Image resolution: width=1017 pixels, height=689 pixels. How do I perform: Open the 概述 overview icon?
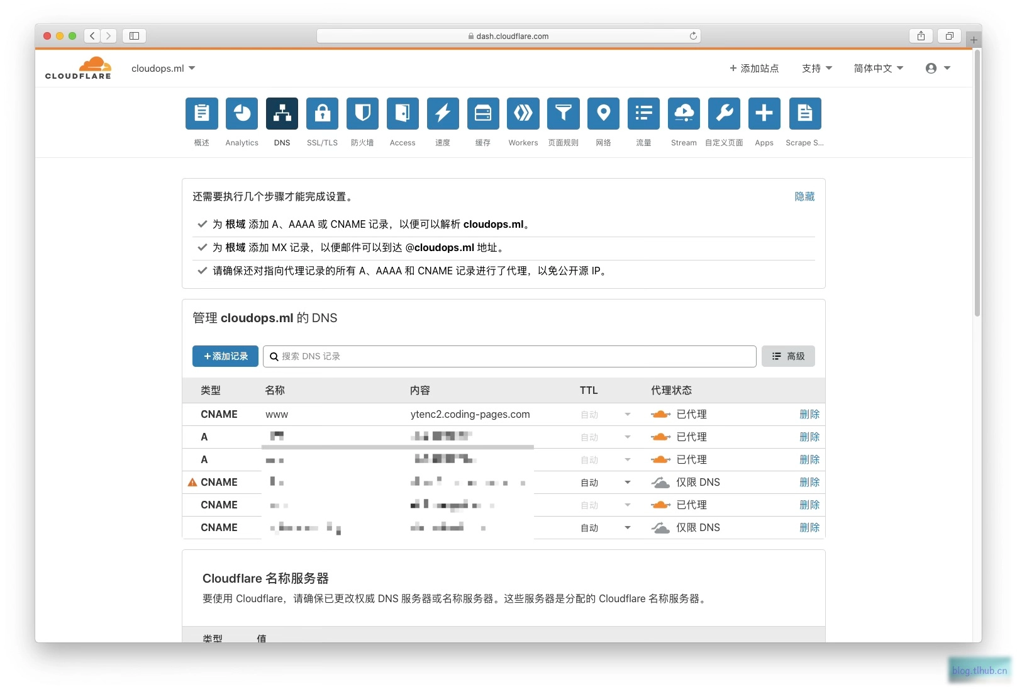coord(201,113)
